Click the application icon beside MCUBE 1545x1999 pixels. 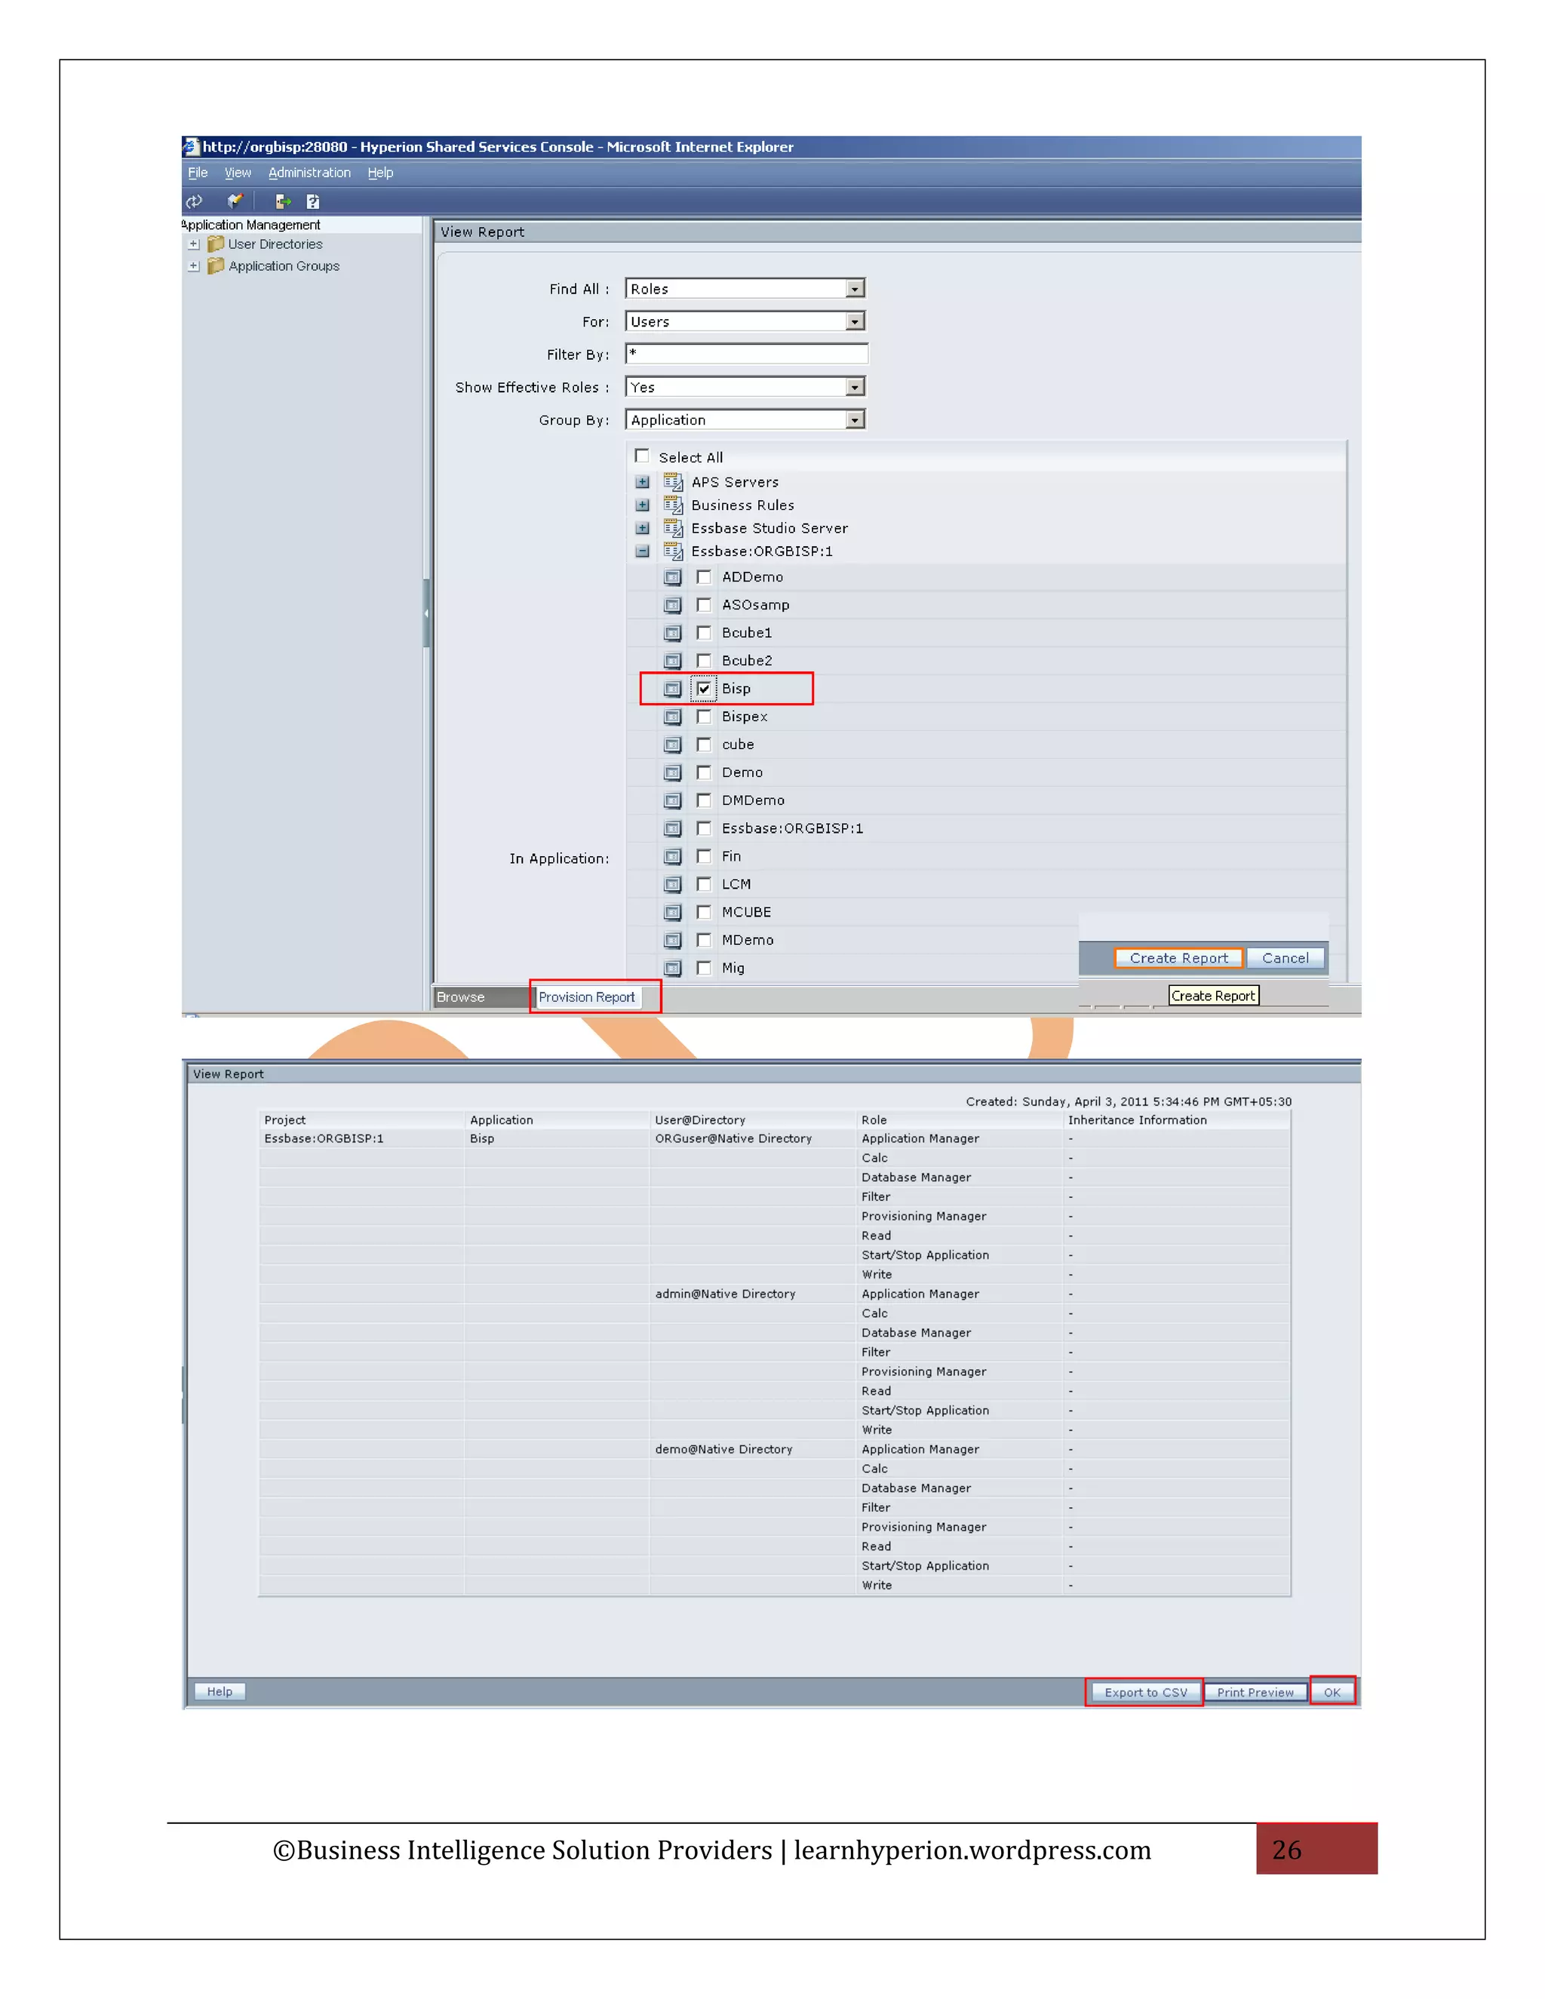(673, 913)
